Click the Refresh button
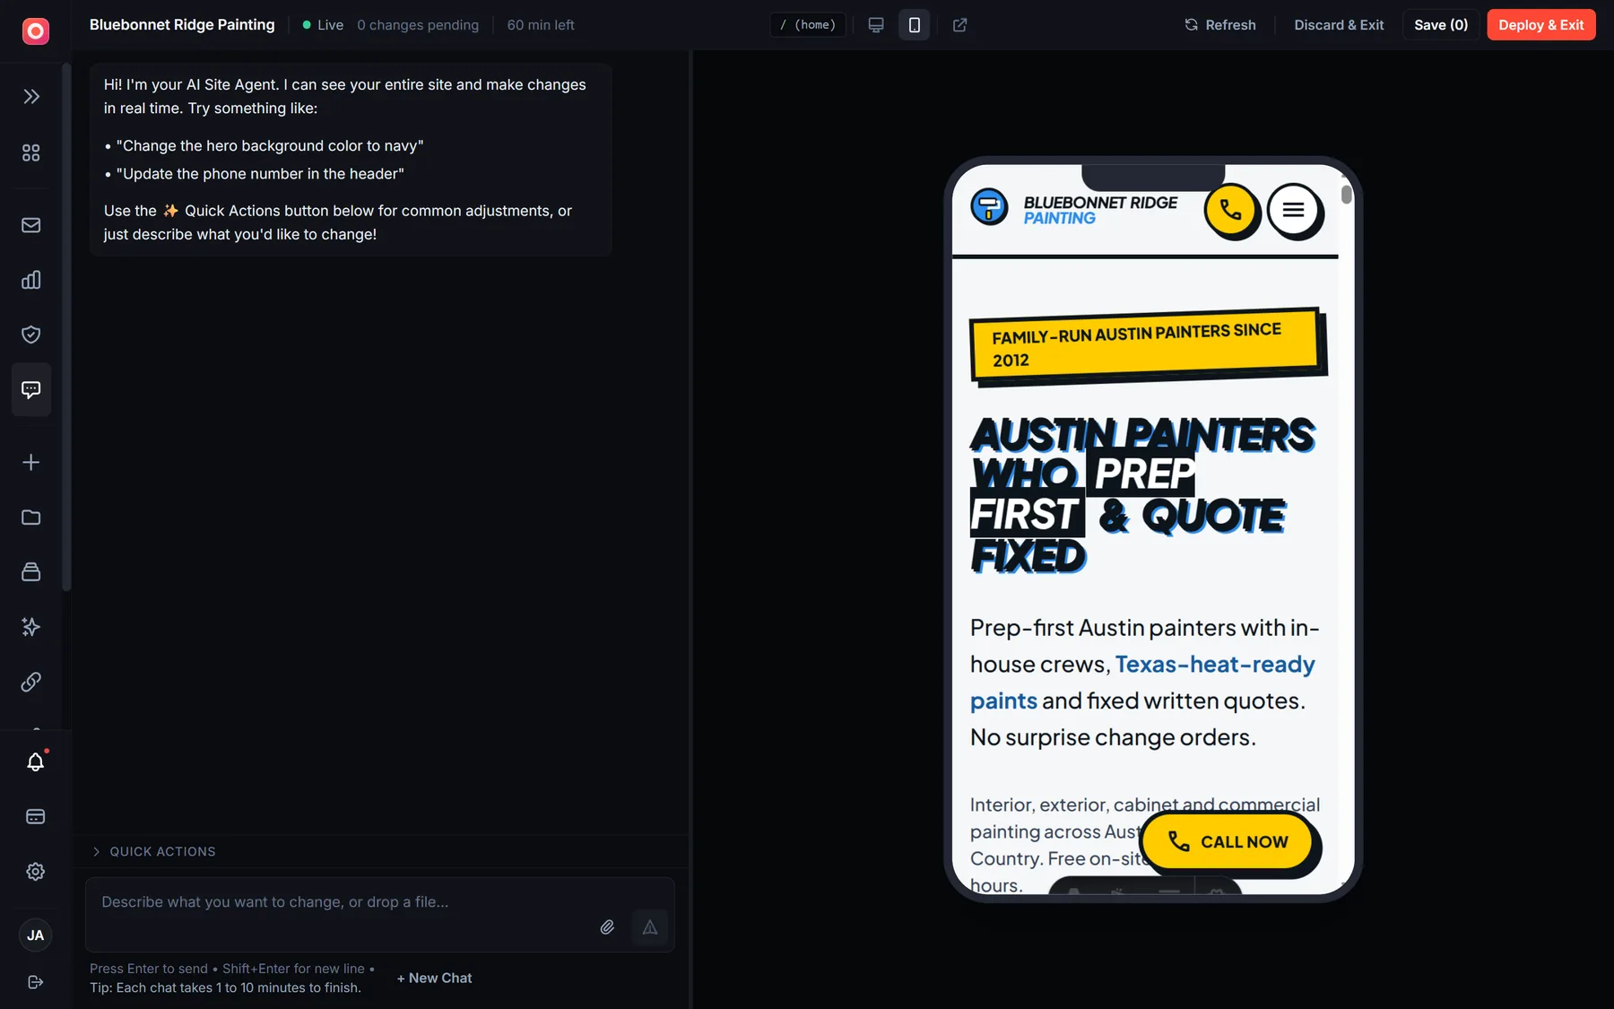This screenshot has width=1614, height=1009. (x=1220, y=25)
